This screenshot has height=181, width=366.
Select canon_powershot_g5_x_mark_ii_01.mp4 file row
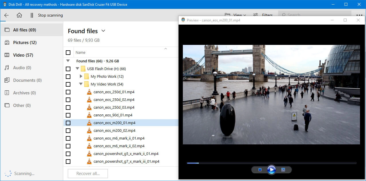click(126, 154)
